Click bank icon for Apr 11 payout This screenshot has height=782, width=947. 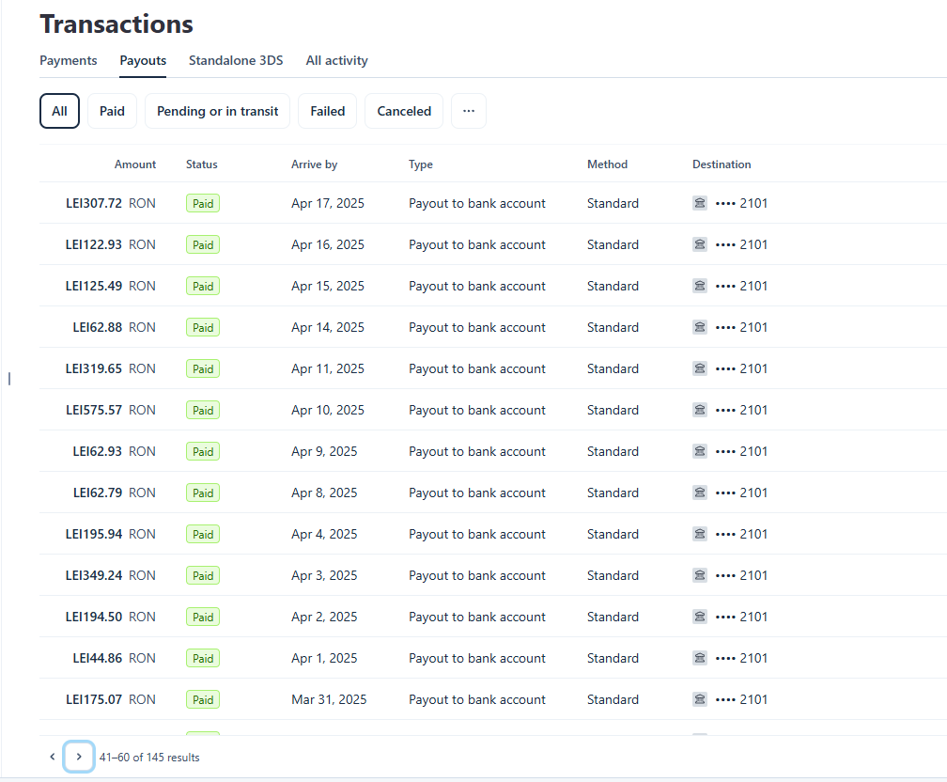699,368
